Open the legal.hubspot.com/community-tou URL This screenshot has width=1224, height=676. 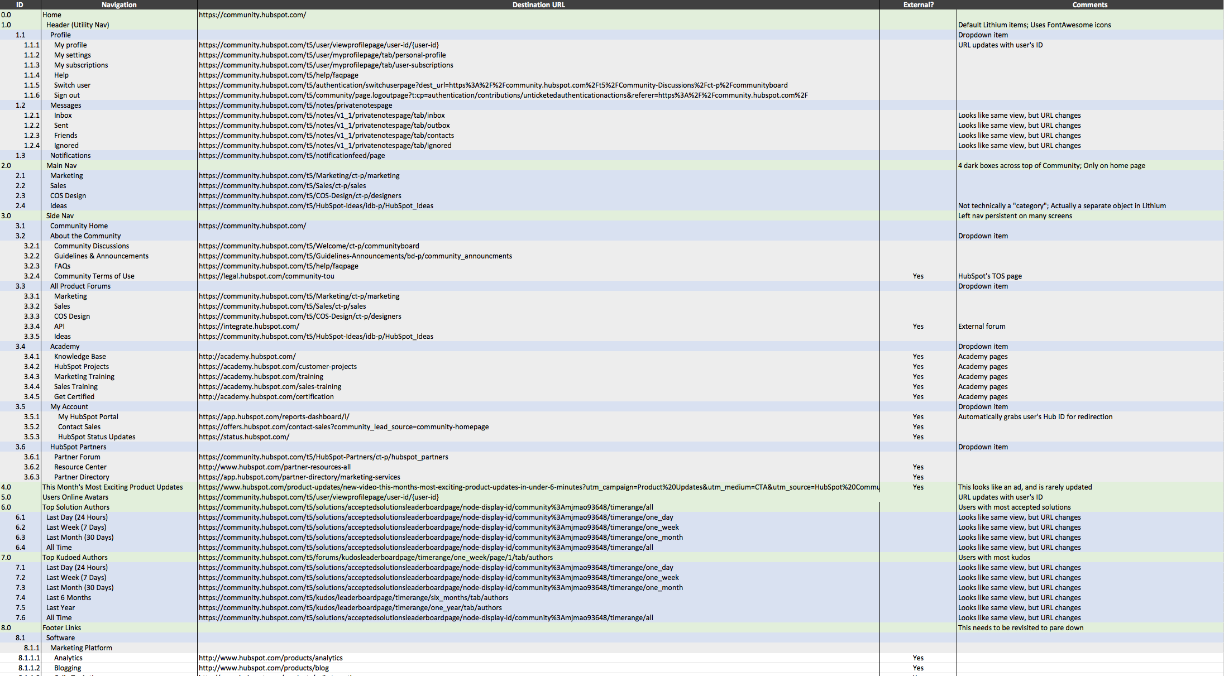266,276
